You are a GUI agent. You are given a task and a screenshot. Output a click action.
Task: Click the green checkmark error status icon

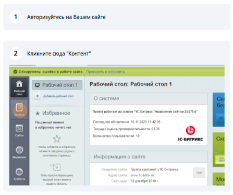(x=15, y=72)
